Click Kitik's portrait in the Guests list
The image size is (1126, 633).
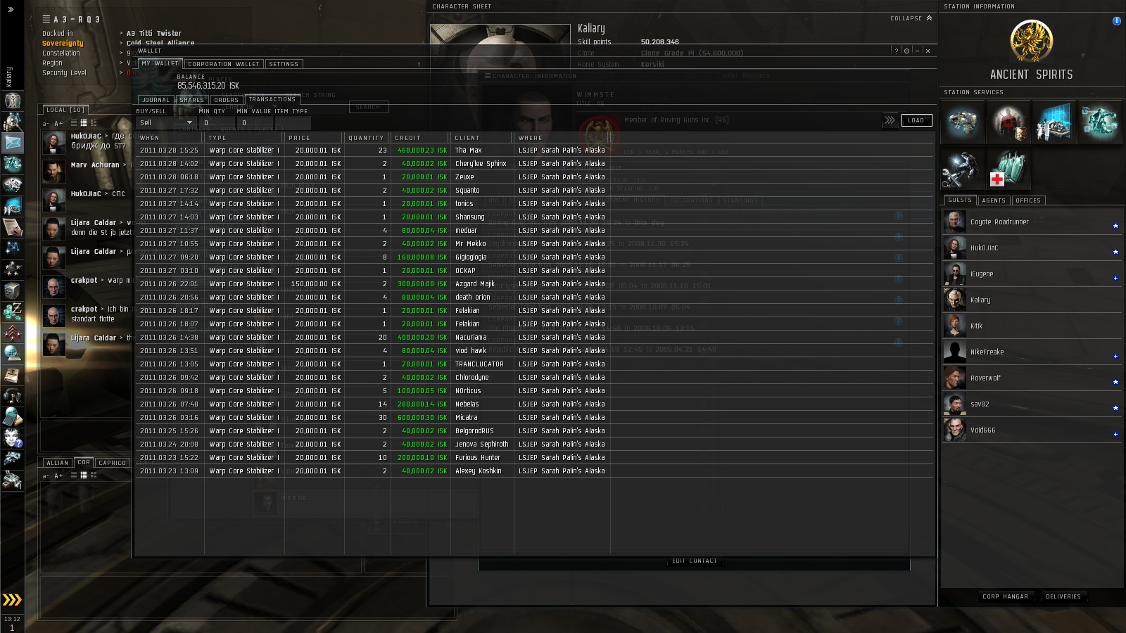(x=954, y=326)
